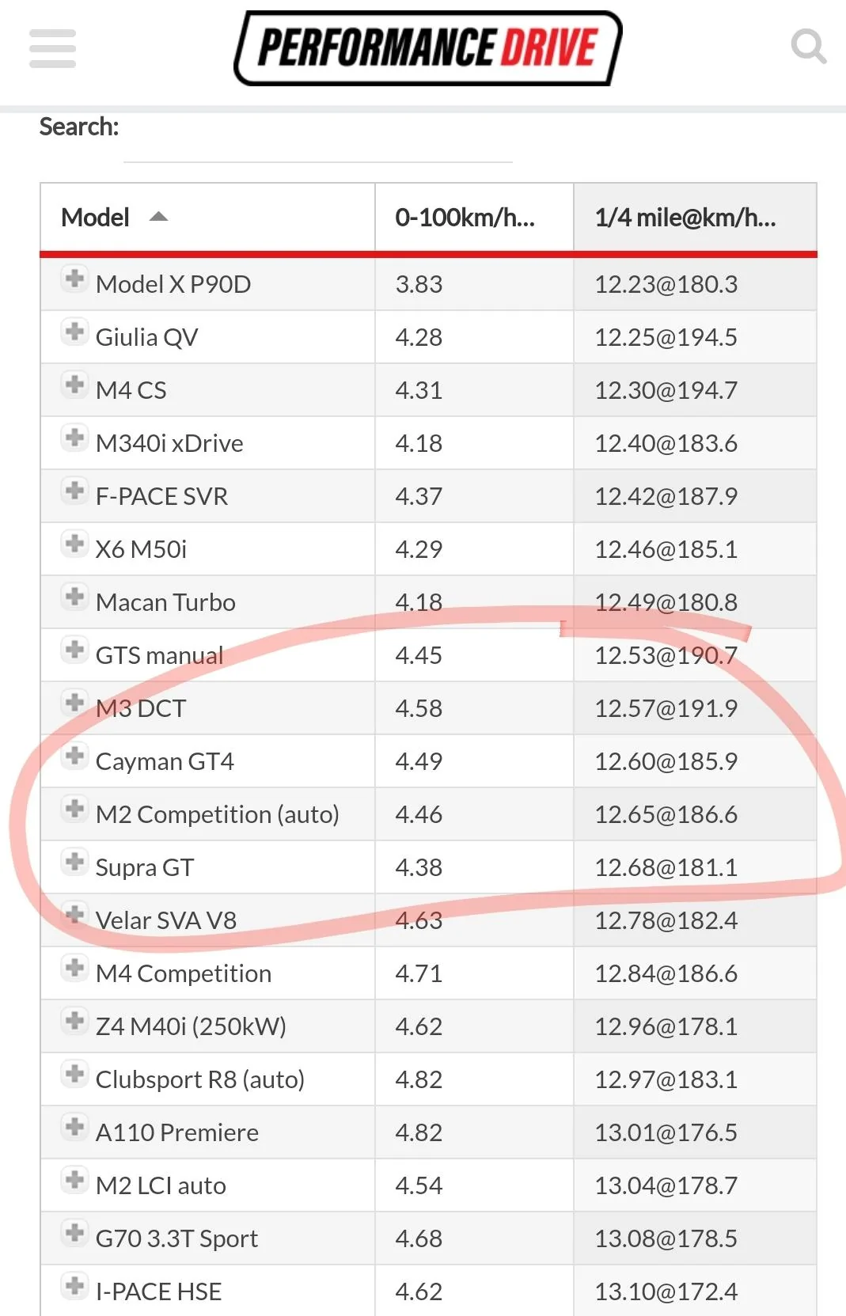
Task: Click plus icon beside Supra GT
Action: click(x=74, y=862)
